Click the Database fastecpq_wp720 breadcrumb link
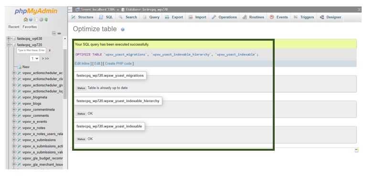This screenshot has height=177, width=375. [147, 10]
